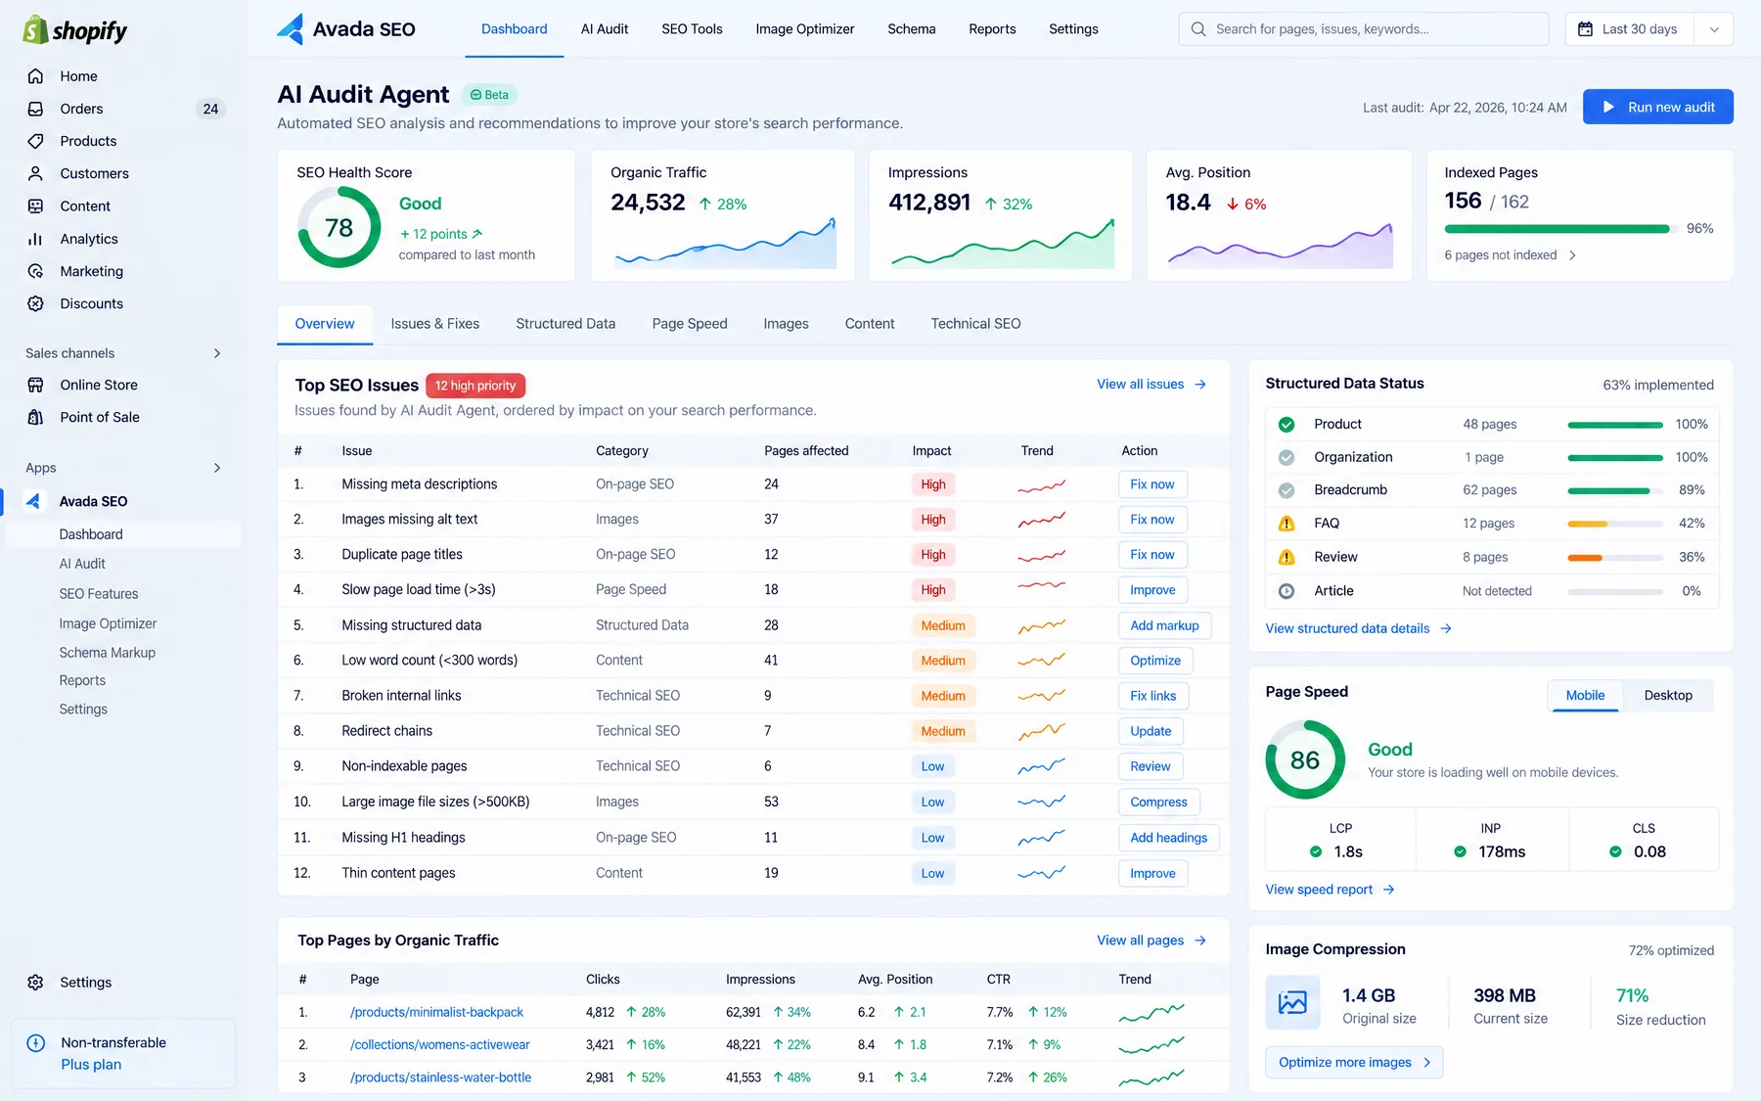1761x1101 pixels.
Task: Click the FAQ 42% progress bar
Action: click(1615, 524)
